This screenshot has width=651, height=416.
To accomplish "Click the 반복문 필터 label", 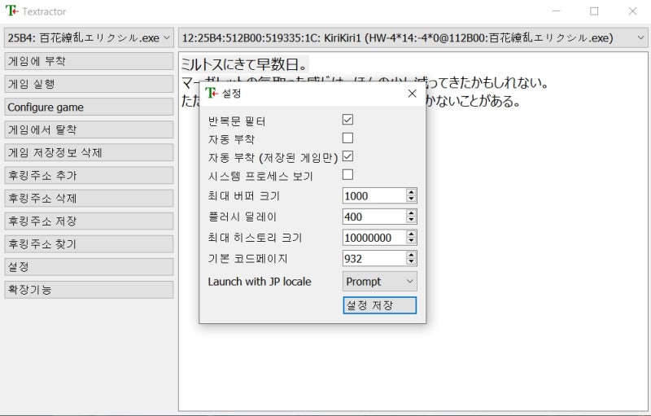I will pos(237,121).
